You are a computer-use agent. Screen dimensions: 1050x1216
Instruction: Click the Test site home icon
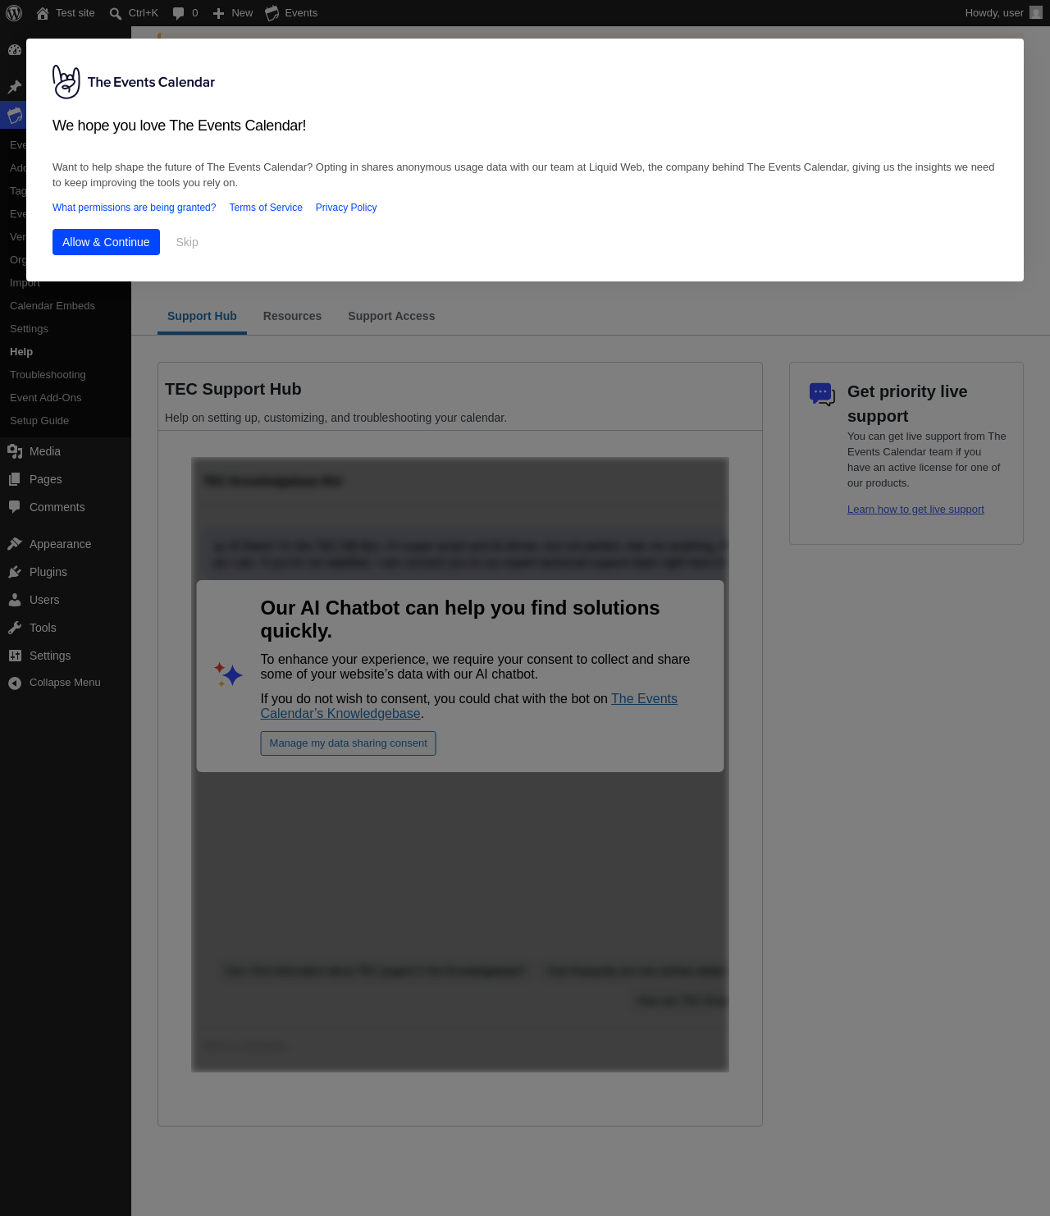(x=43, y=13)
